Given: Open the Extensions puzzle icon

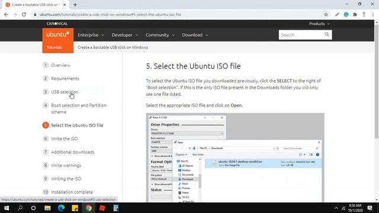Looking at the screenshot, I should [x=355, y=14].
